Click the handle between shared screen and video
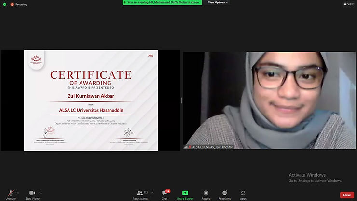357x201 pixels. click(x=181, y=100)
